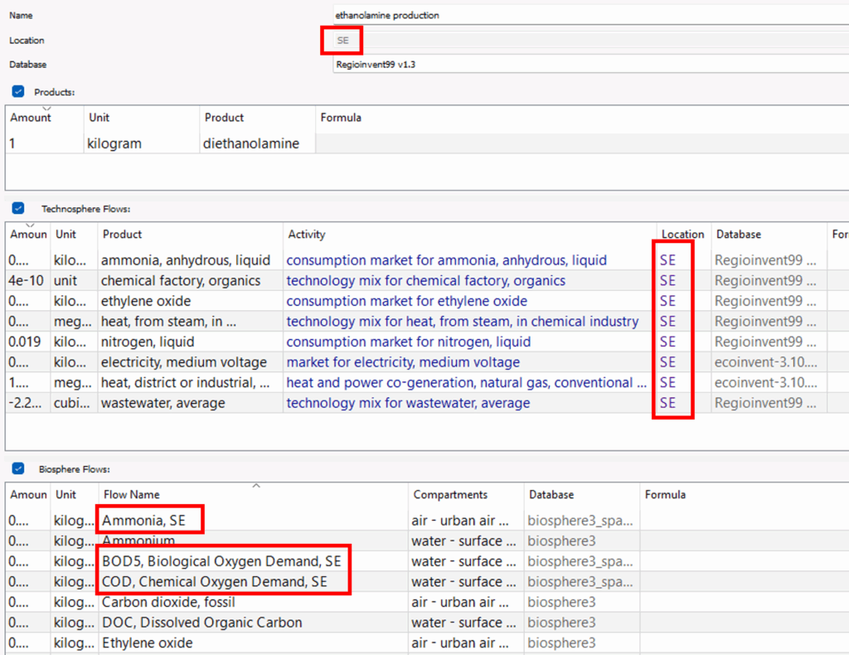Open technology mix for wastewater, average
849x655 pixels.
pos(408,403)
